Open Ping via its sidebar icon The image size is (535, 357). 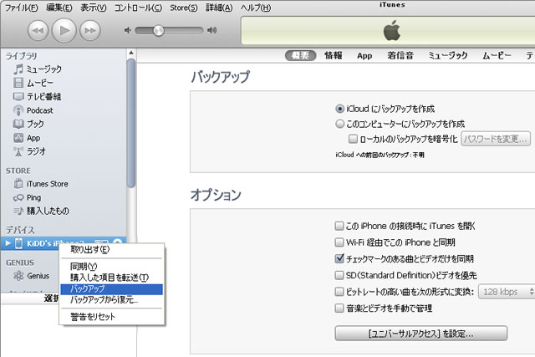coord(18,197)
